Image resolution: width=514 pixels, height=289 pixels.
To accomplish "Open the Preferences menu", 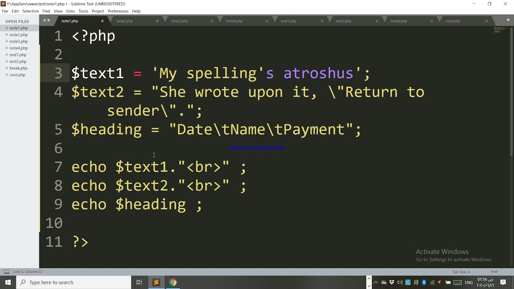I will tap(118, 11).
